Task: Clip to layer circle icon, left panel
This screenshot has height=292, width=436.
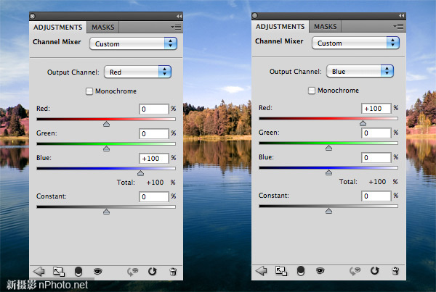Action: point(78,272)
